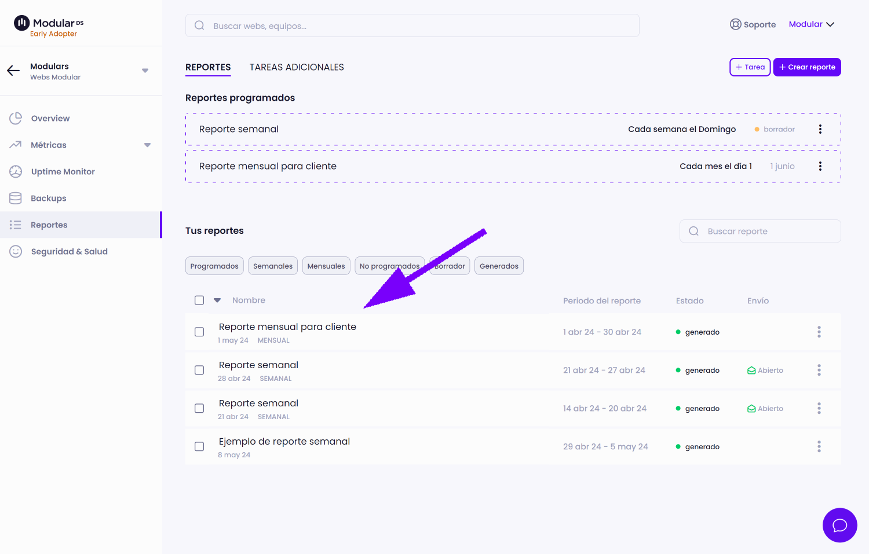Open Reporte semanal dated 28 abr 24
This screenshot has height=554, width=869.
[x=258, y=365]
